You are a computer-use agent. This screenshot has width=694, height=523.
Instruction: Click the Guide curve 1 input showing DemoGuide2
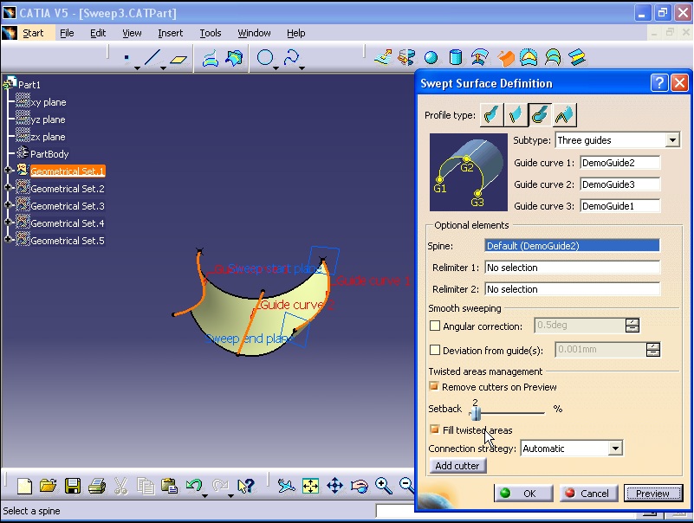(619, 162)
